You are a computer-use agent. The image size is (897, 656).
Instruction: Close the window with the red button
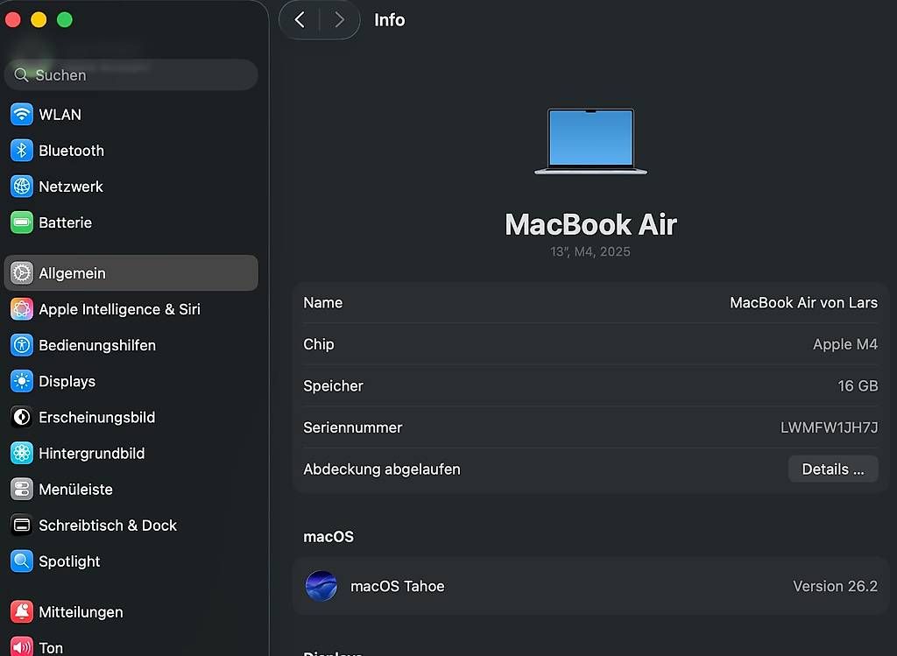(x=12, y=20)
